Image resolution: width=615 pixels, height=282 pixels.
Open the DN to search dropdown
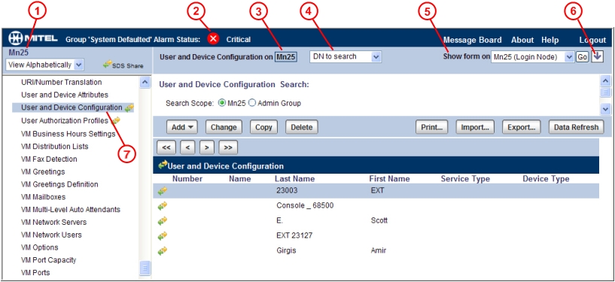[346, 57]
